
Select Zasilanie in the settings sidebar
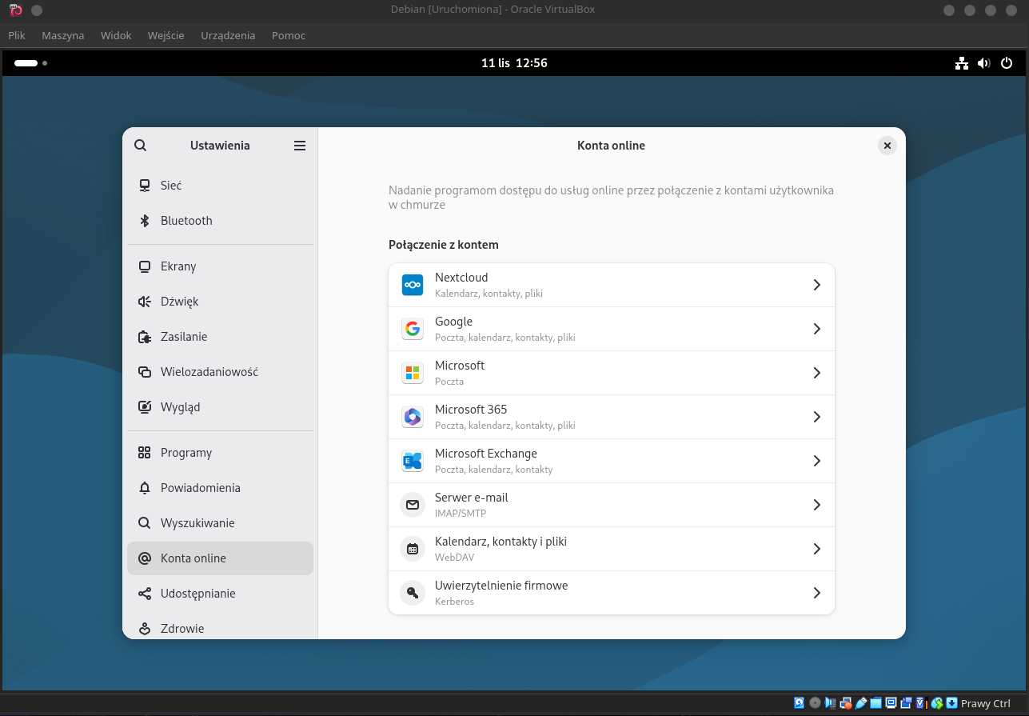[x=220, y=337]
